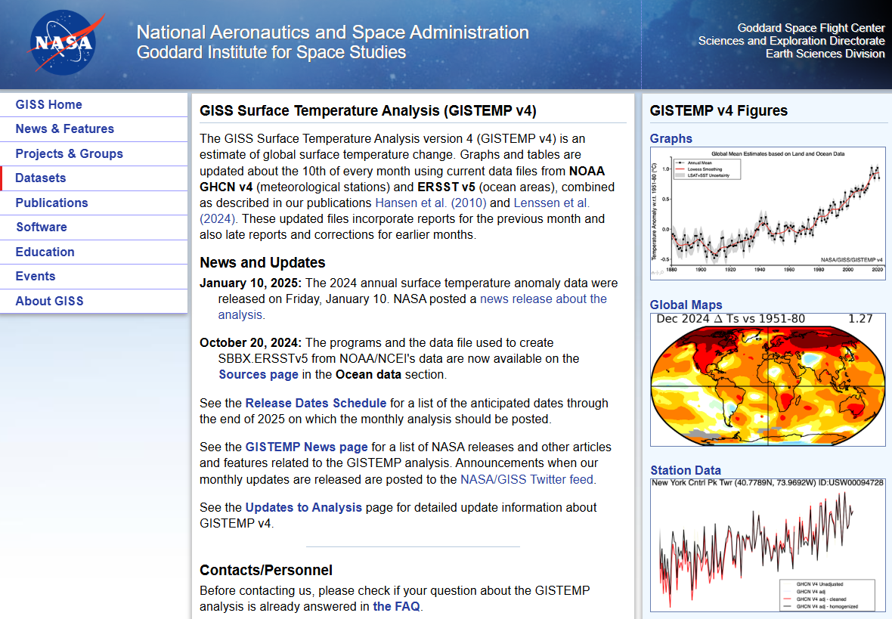Open the Release Dates Schedule link
Viewport: 892px width, 619px height.
point(316,404)
